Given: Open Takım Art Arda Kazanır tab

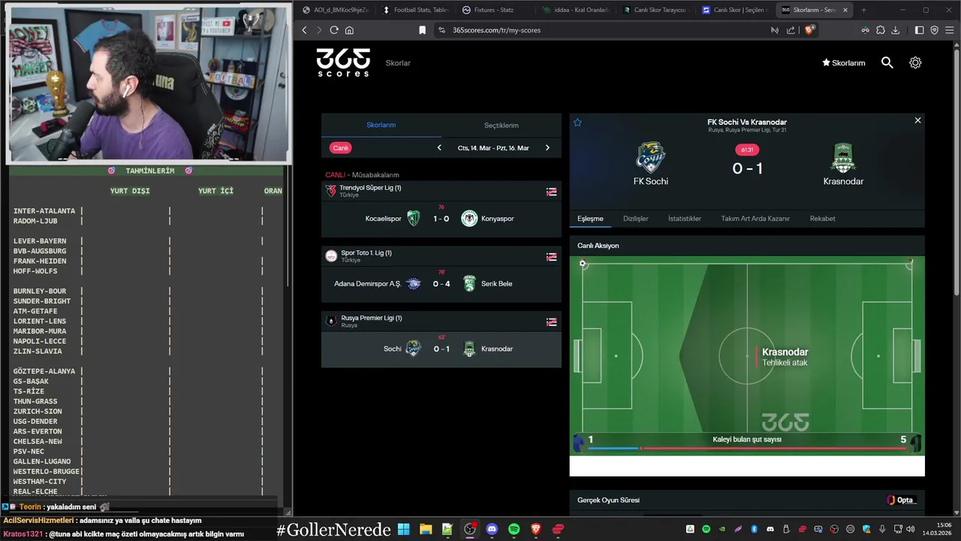Looking at the screenshot, I should coord(755,219).
